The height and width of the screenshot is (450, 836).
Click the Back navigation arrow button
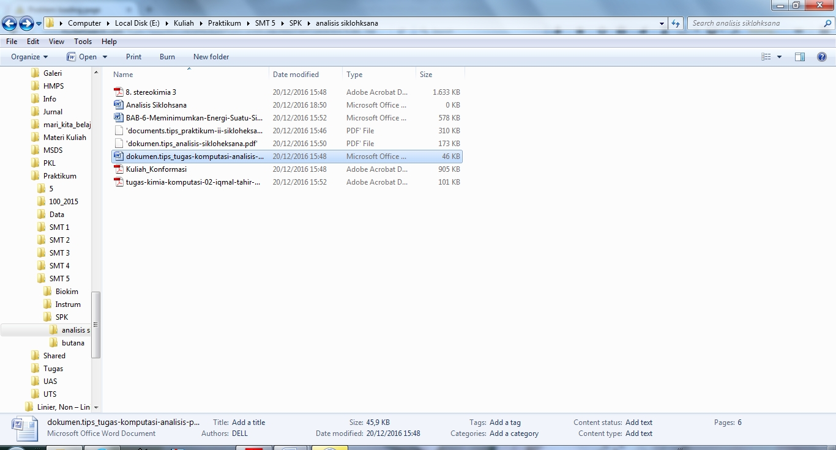click(9, 24)
